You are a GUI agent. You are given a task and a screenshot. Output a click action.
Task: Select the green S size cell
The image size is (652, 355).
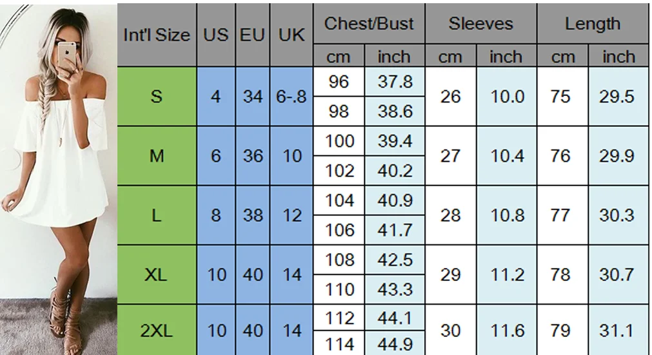tap(157, 97)
